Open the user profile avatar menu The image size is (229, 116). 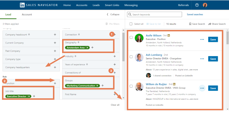[205, 5]
